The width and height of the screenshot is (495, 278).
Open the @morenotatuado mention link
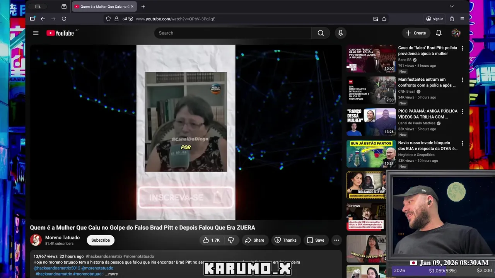click(97, 268)
